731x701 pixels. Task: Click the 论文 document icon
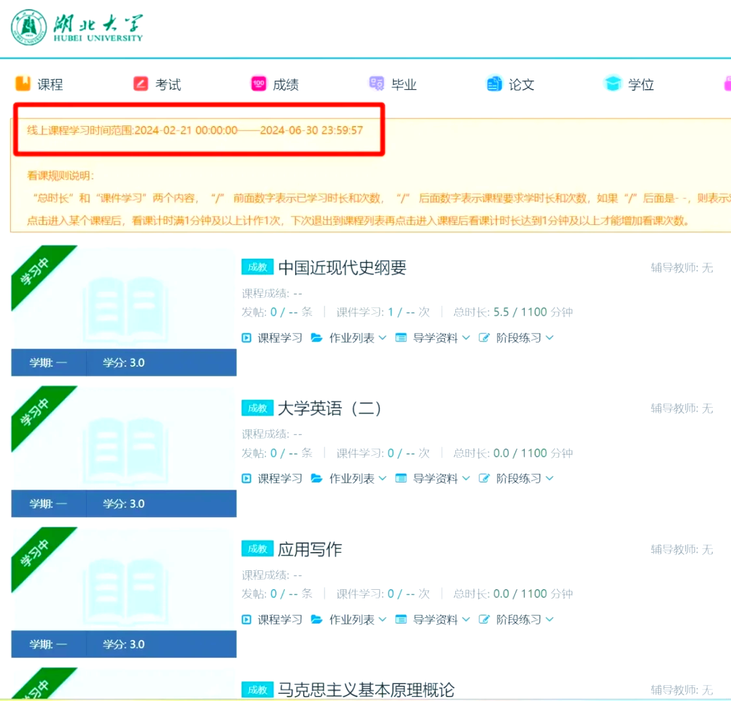[494, 83]
